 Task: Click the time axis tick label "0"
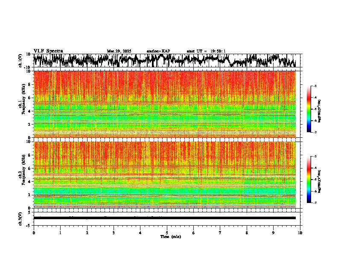(34, 233)
